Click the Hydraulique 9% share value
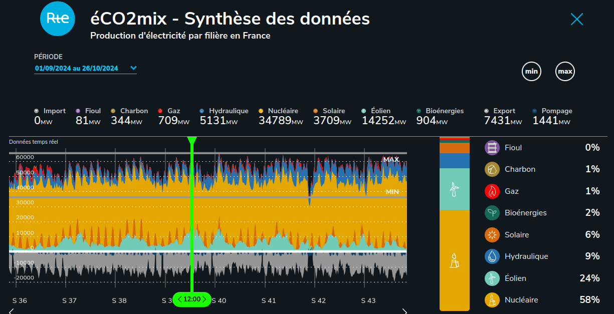 (592, 256)
